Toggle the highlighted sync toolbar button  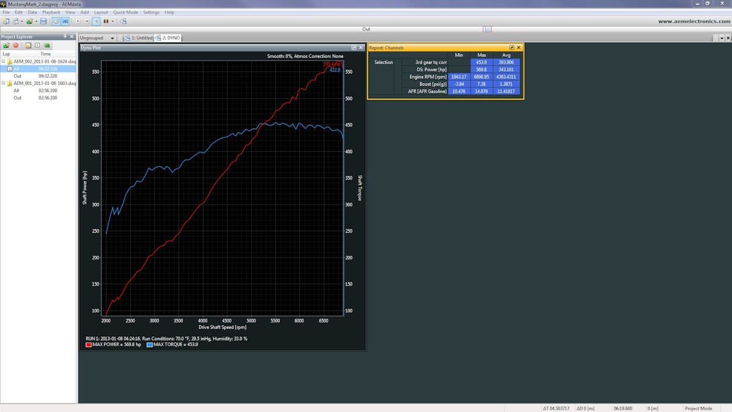56,21
